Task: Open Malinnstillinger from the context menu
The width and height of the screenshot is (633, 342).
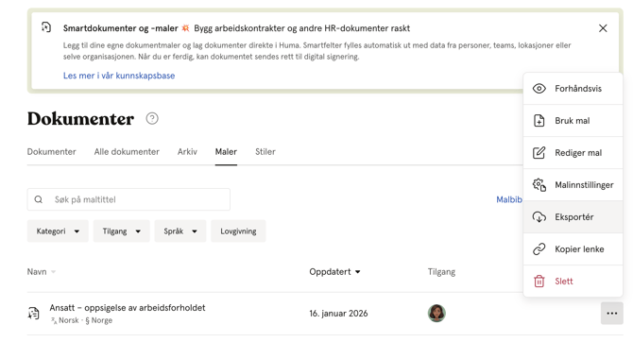Action: click(573, 185)
